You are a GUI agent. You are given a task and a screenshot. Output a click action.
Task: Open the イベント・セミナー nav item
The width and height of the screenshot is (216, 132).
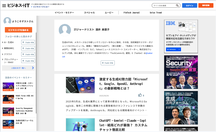pyautogui.click(x=64, y=13)
